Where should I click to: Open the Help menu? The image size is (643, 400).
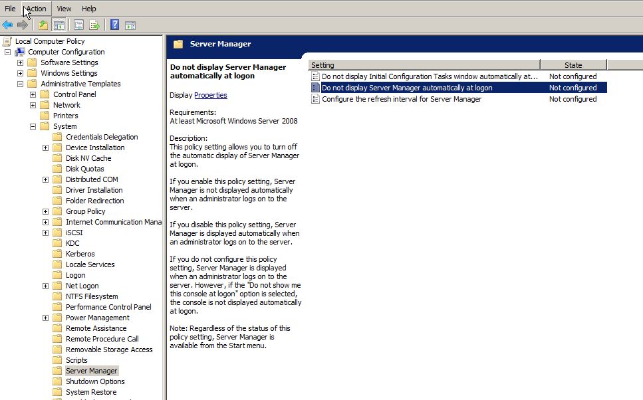coord(88,9)
